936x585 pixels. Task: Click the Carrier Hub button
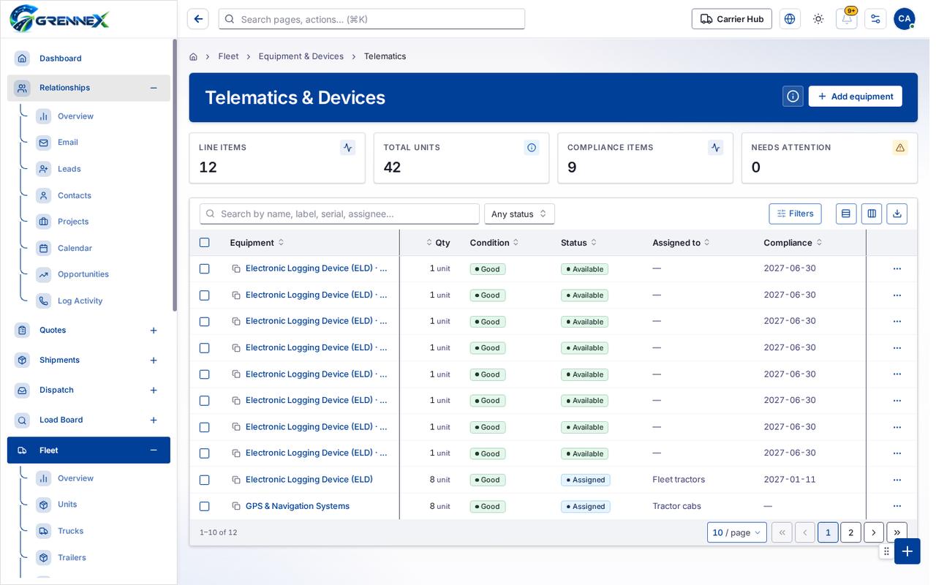(732, 19)
